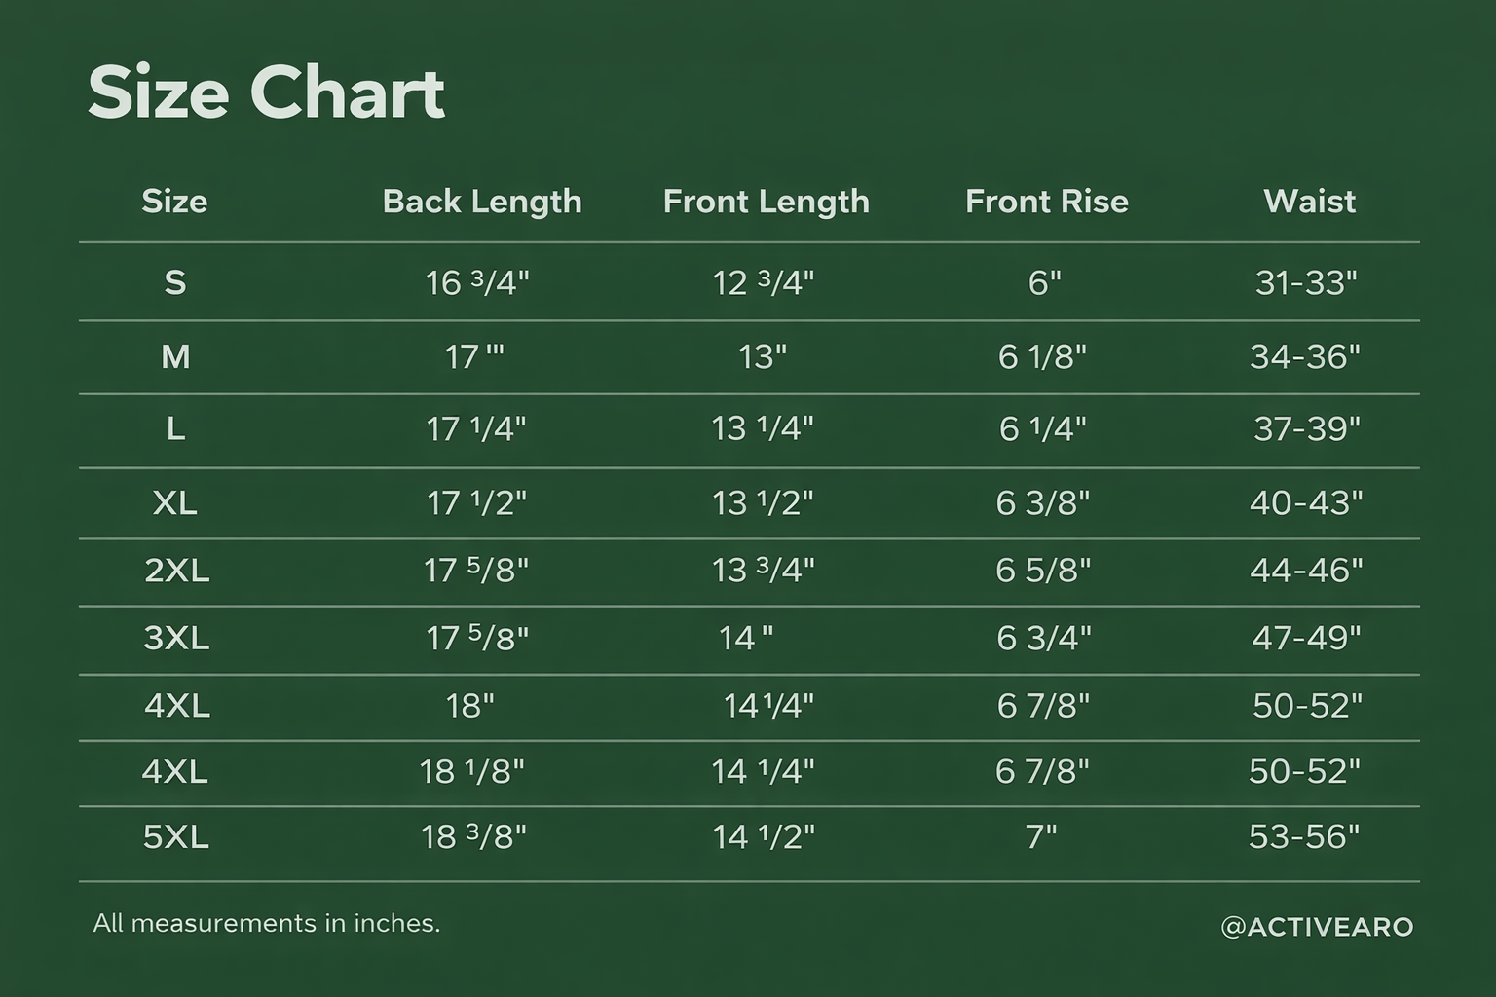1496x997 pixels.
Task: Click the 40-43" waist value
Action: pyautogui.click(x=1306, y=503)
